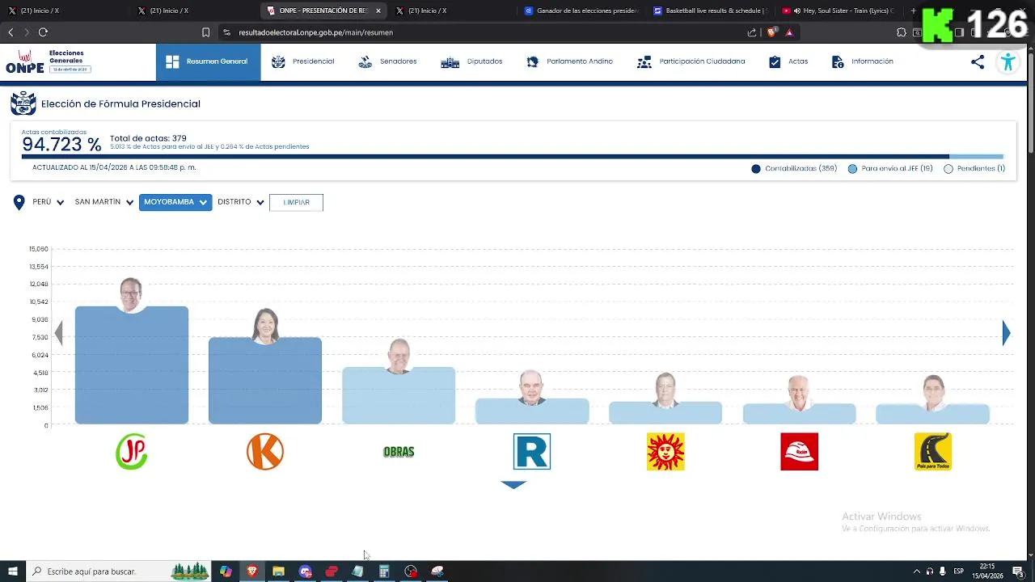
Task: Click the chart's left arrow for previous candidates
Action: 59,333
